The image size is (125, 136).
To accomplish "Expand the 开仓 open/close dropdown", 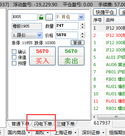I will (81, 17).
